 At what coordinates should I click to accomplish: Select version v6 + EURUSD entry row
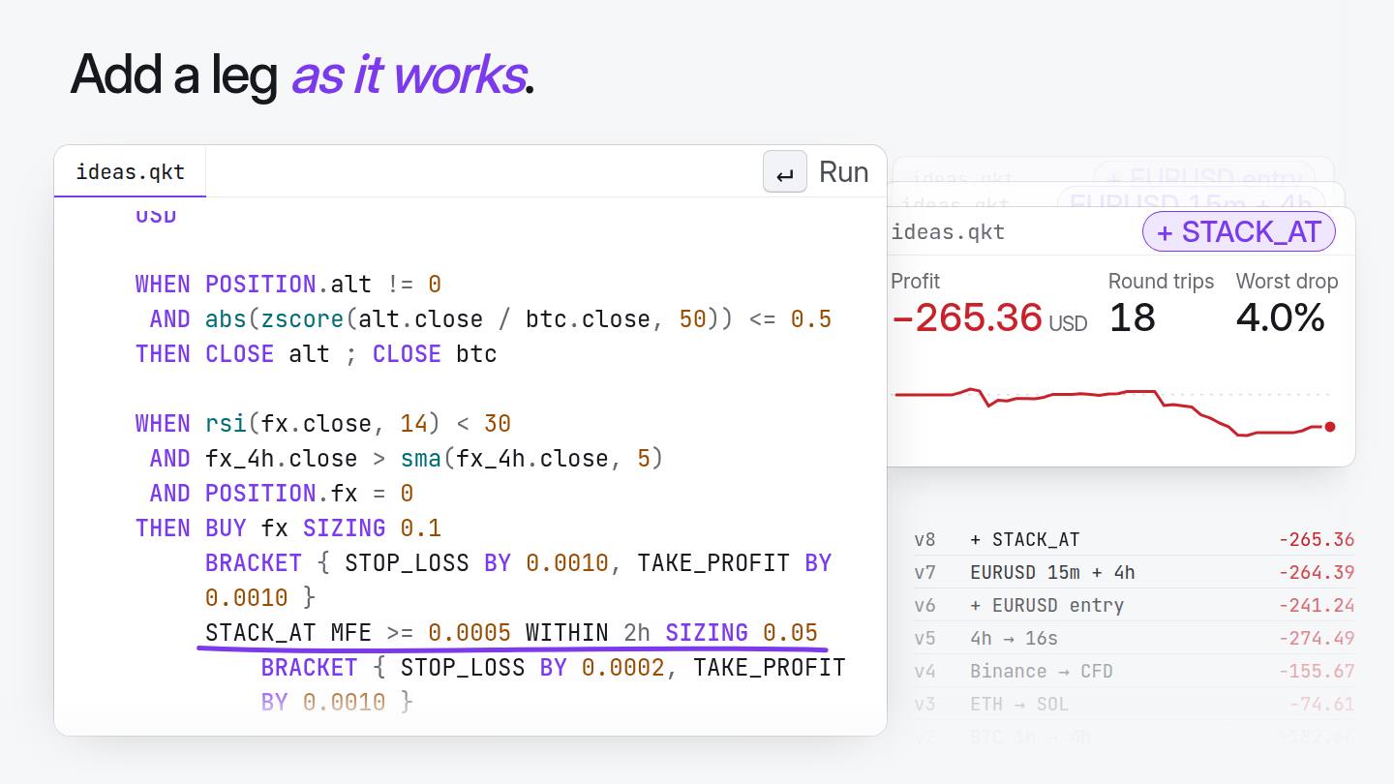pos(1134,605)
